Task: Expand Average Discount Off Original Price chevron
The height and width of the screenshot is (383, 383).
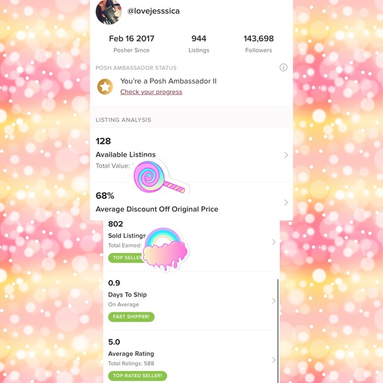Action: (x=286, y=203)
